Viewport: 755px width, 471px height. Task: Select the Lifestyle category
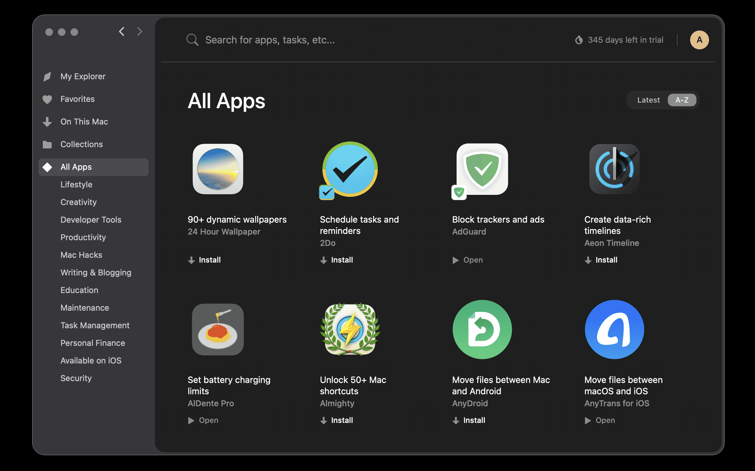click(x=76, y=185)
